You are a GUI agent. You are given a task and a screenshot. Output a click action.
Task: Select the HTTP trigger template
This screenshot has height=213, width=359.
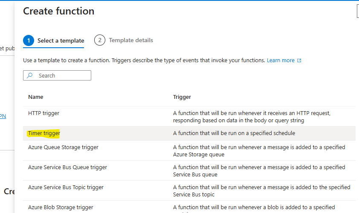tap(43, 113)
